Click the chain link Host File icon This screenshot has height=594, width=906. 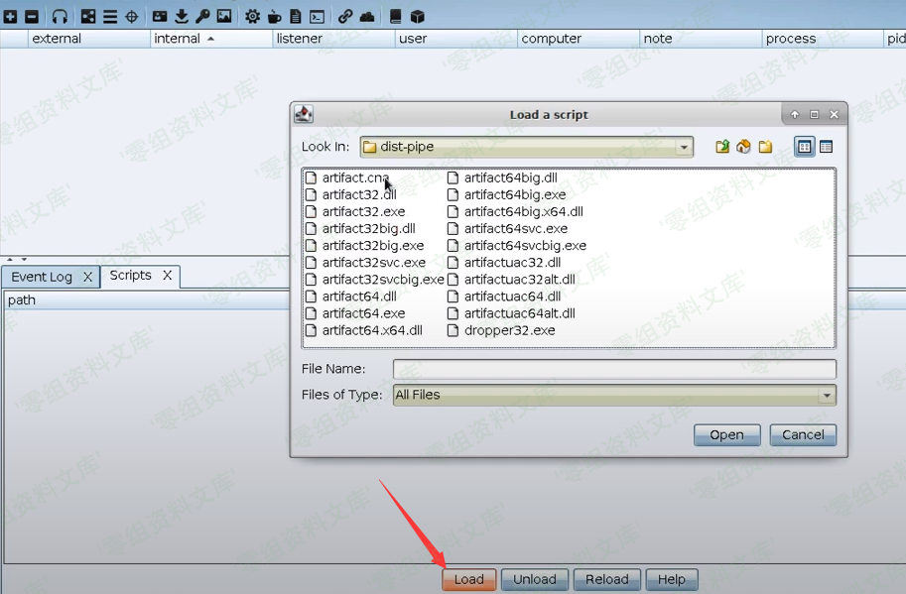click(x=345, y=16)
